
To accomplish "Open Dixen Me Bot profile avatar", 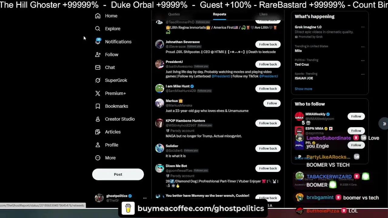I will 159,168.
